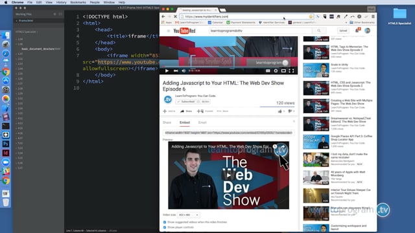Open YouTube account avatar menu
The image size is (415, 233).
pyautogui.click(x=368, y=31)
